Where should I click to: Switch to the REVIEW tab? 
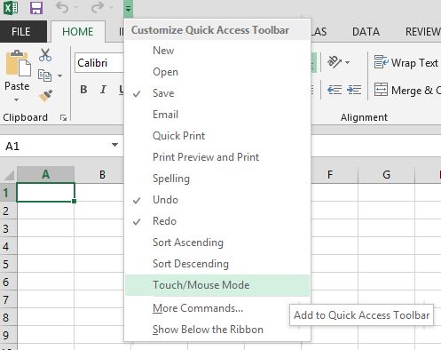point(423,32)
